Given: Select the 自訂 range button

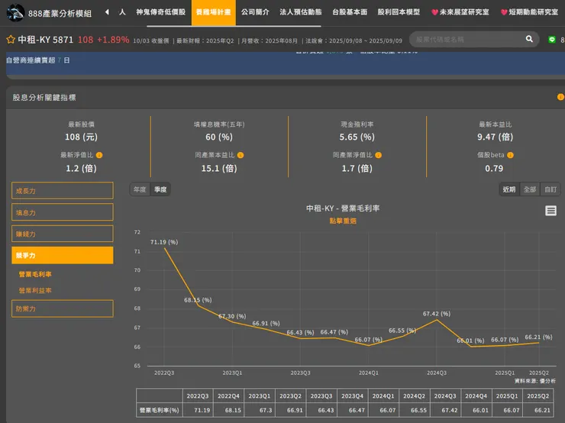Looking at the screenshot, I should coord(550,189).
